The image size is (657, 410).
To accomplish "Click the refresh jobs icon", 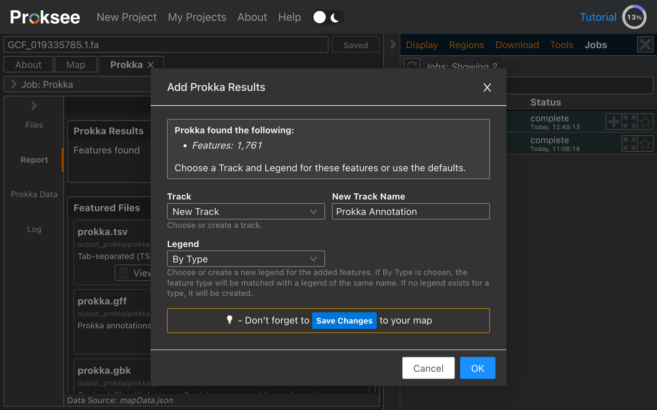I will pos(412,64).
